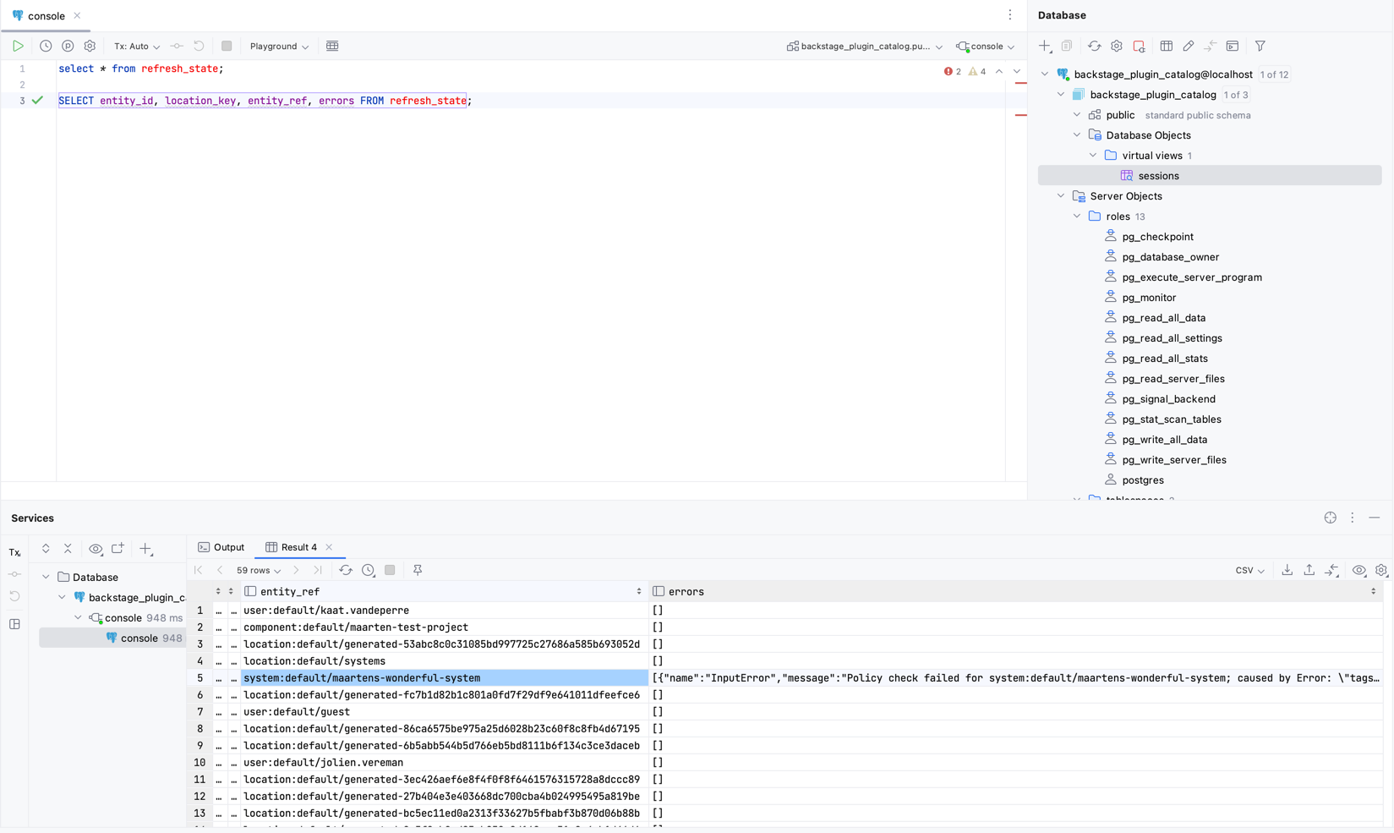Select the pg_write_all_data role
1394x833 pixels.
(x=1164, y=440)
